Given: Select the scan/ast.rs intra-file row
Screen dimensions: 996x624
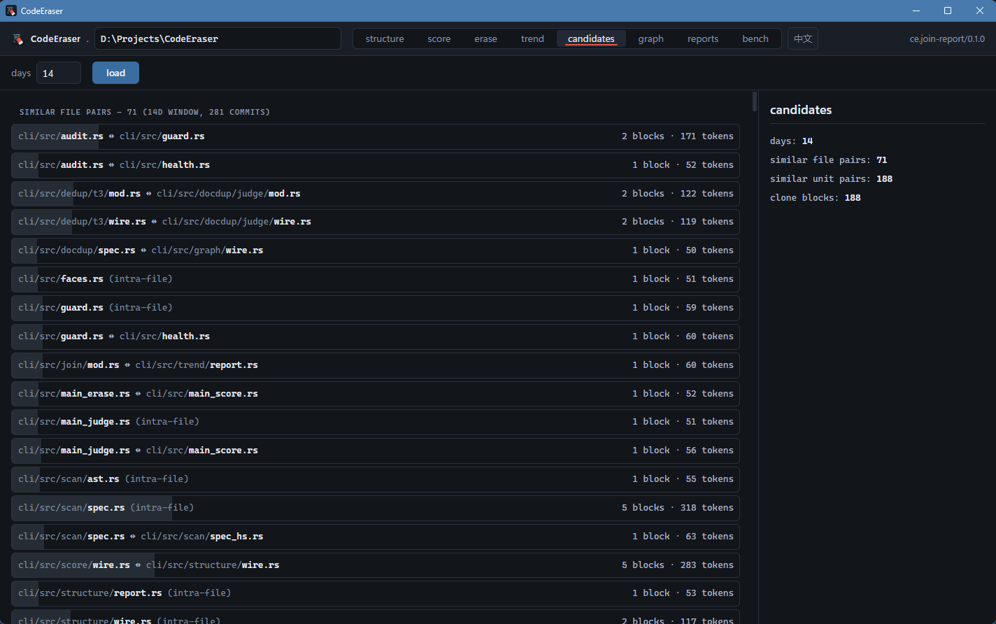Looking at the screenshot, I should [x=376, y=479].
